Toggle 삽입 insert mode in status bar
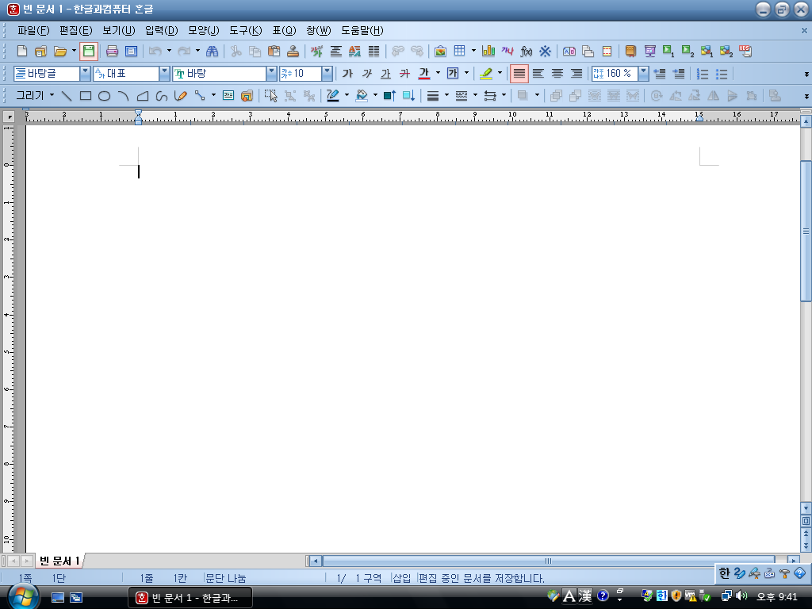 pyautogui.click(x=401, y=578)
